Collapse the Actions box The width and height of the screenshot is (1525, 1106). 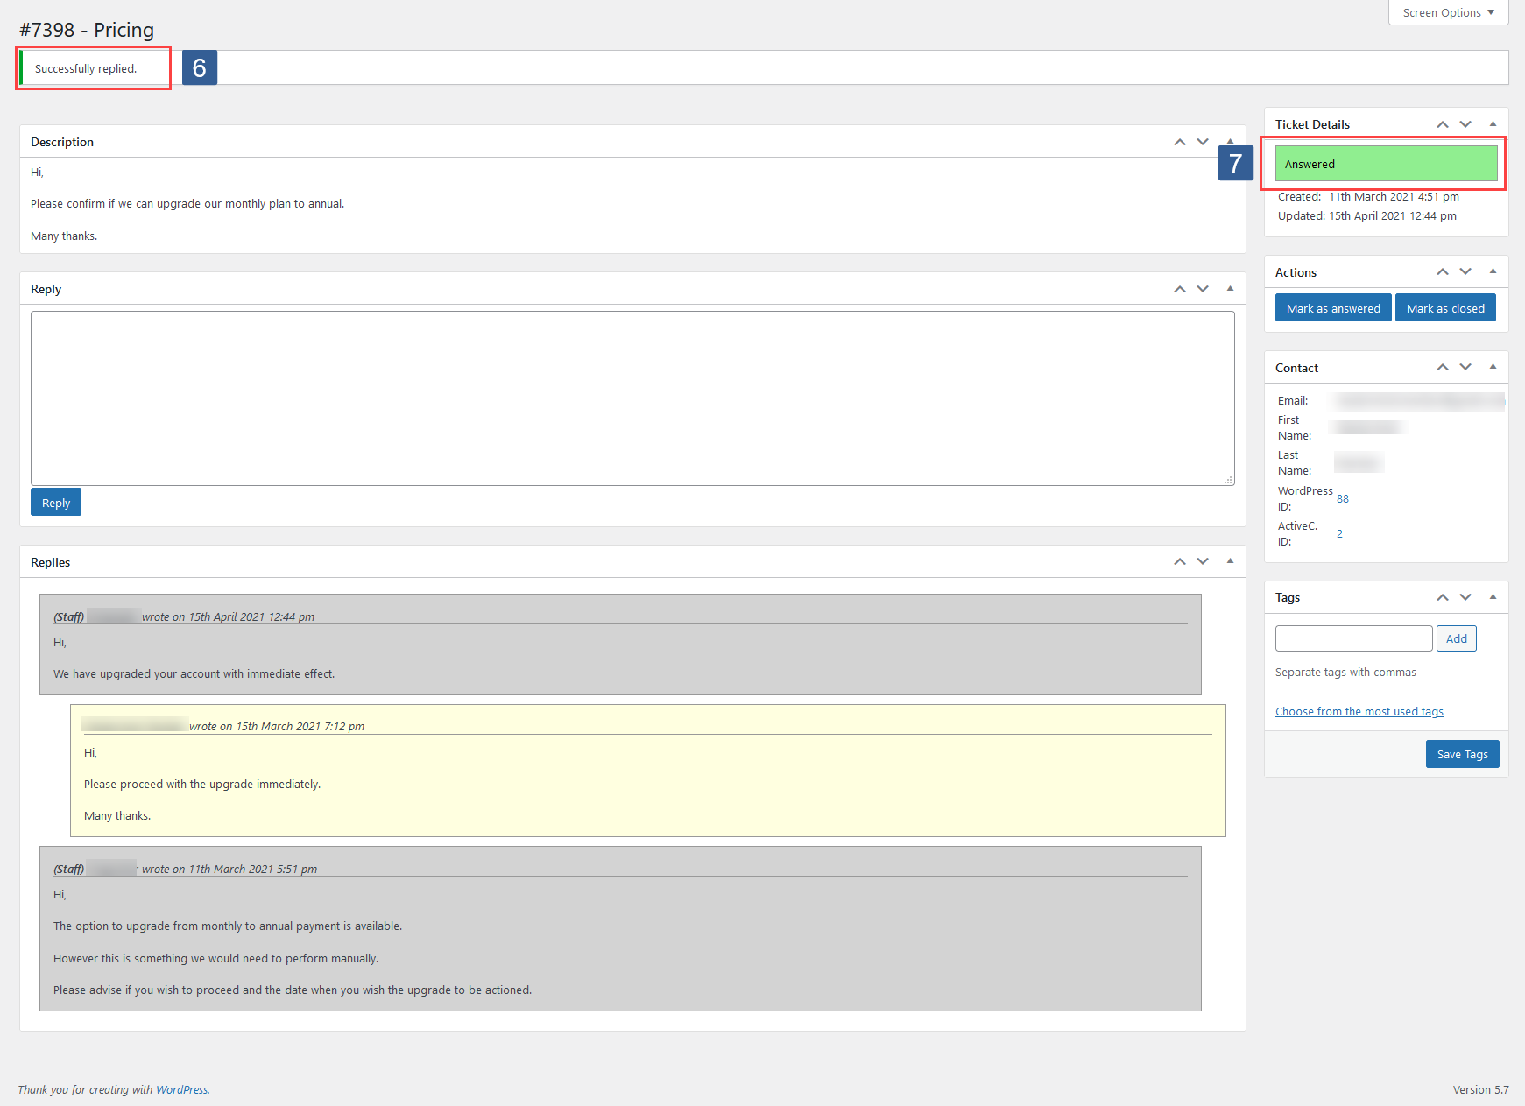pyautogui.click(x=1493, y=271)
